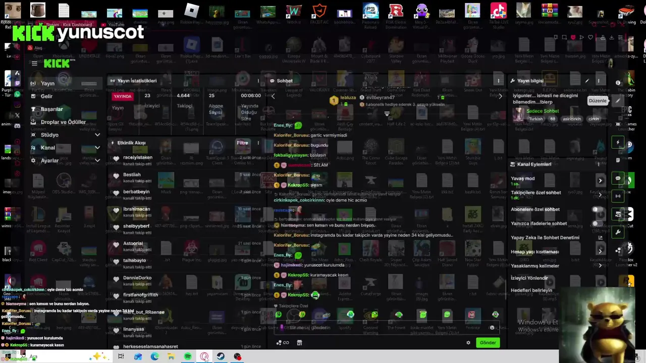646x363 pixels.
Task: Click the wrench icon in right icon strip
Action: pyautogui.click(x=618, y=232)
